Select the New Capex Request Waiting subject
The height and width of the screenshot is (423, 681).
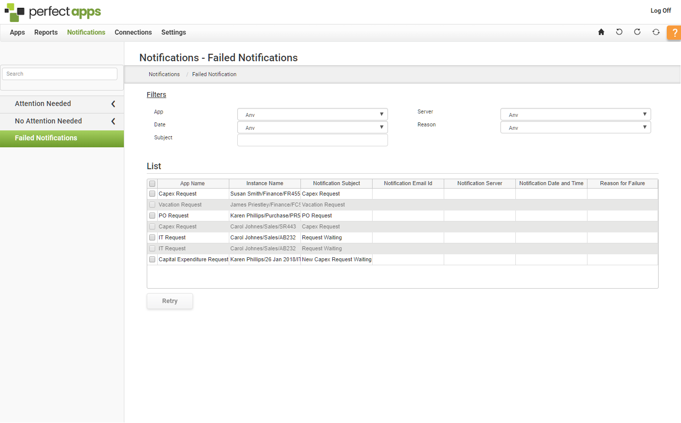(336, 260)
